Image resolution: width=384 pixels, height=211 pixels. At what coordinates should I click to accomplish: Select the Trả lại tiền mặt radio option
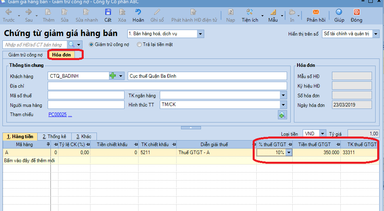click(139, 45)
